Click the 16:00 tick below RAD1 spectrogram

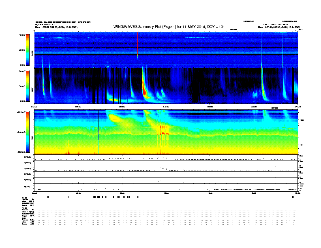[x=210, y=107]
